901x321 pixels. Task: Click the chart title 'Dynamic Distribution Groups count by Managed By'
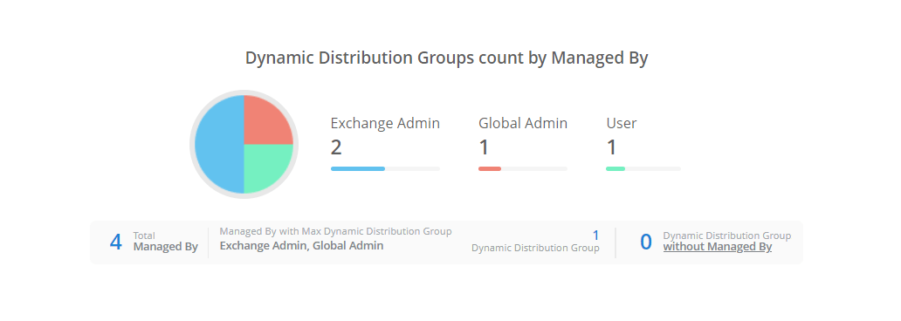click(x=446, y=58)
